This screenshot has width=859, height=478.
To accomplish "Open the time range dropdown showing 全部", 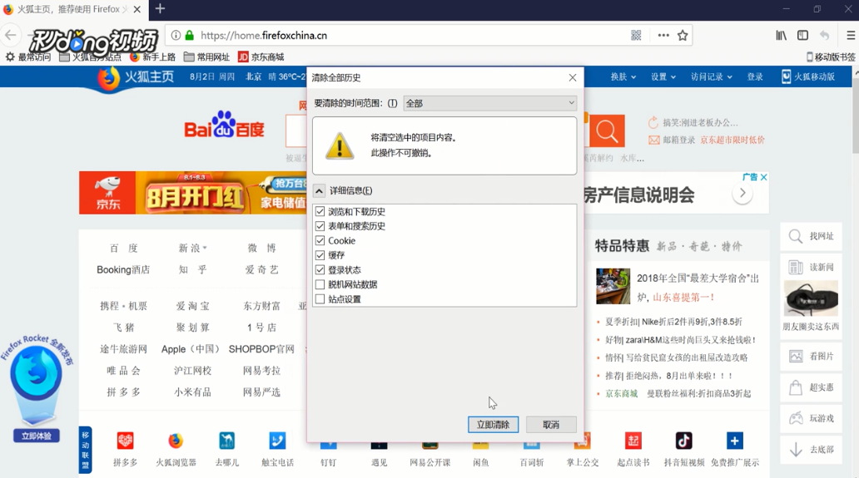I will pos(489,103).
